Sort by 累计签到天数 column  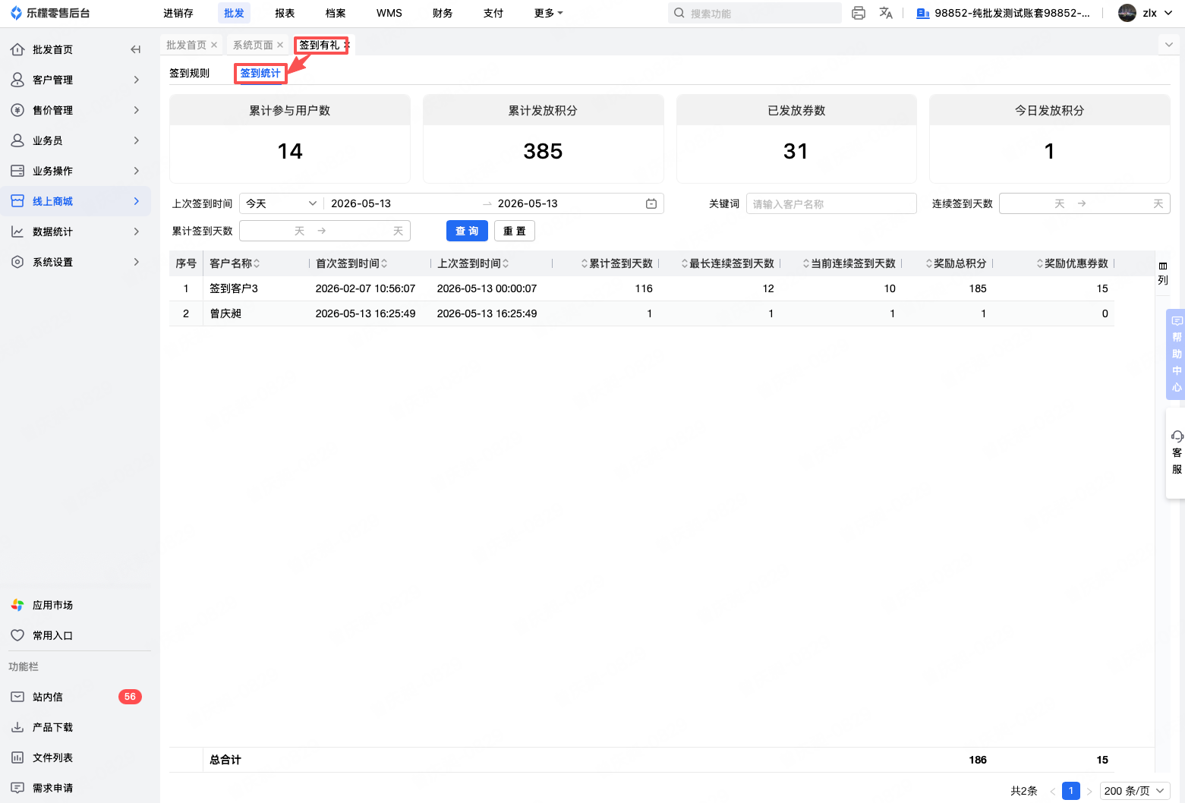tap(616, 263)
